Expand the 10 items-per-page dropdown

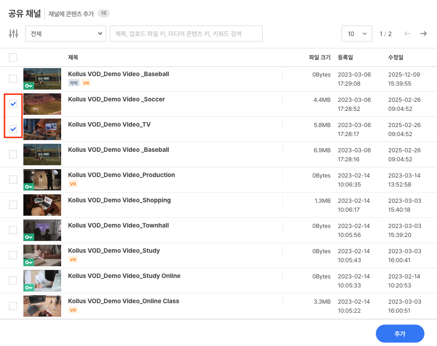click(x=357, y=34)
